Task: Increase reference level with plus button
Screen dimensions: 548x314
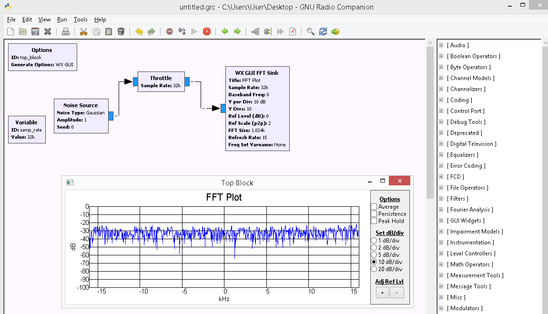Action: [x=382, y=293]
